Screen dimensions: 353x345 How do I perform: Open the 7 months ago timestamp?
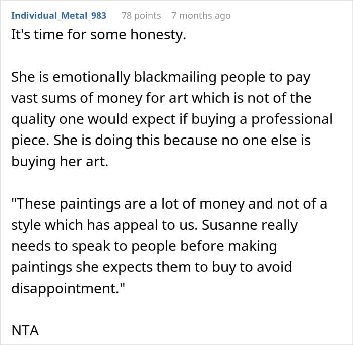coord(201,16)
